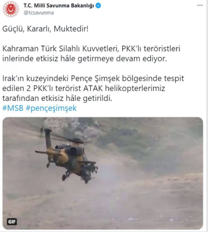Screen dimensions: 208x232
Task: Open the #MSB hashtag link
Action: (x=13, y=108)
